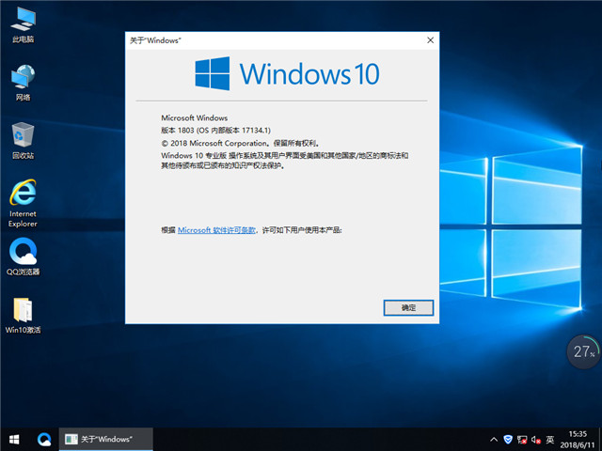Show hidden system tray icons

(494, 440)
